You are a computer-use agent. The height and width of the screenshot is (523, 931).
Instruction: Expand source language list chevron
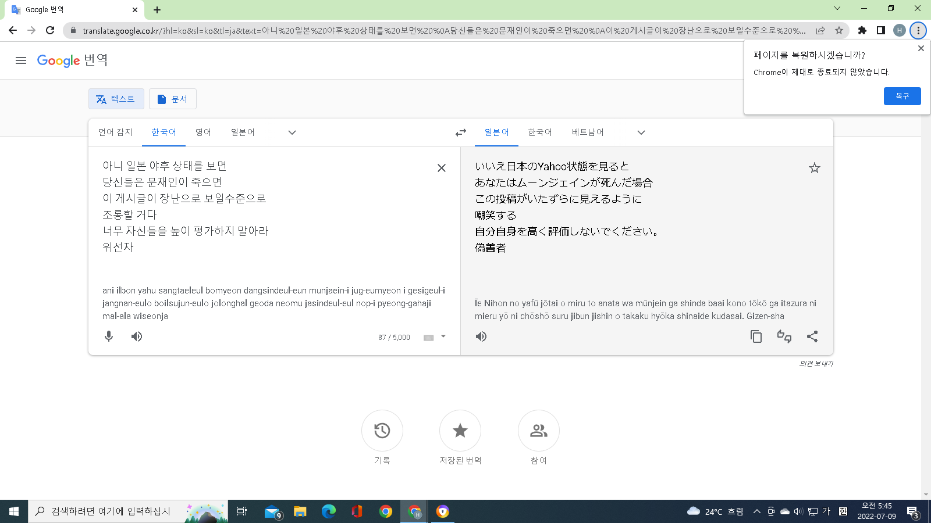292,132
